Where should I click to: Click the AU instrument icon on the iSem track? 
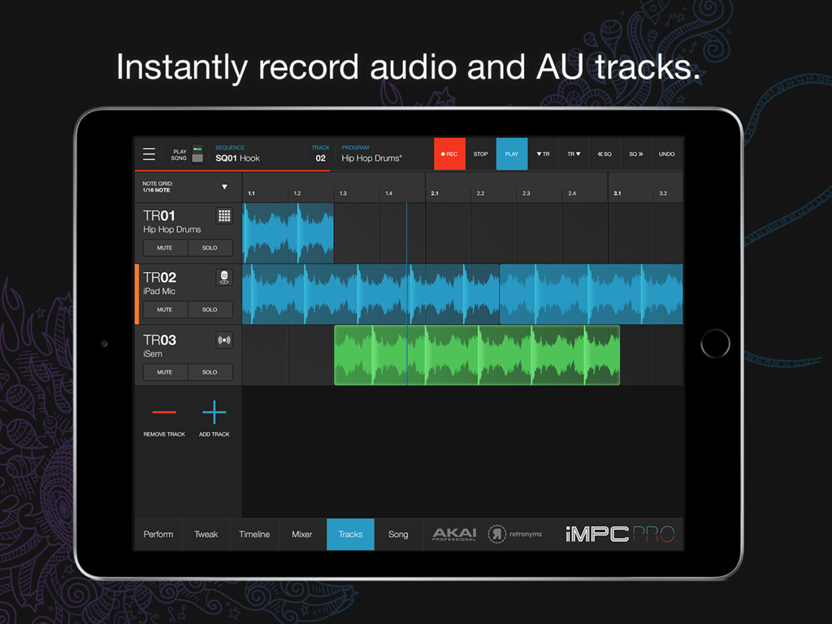(x=224, y=340)
